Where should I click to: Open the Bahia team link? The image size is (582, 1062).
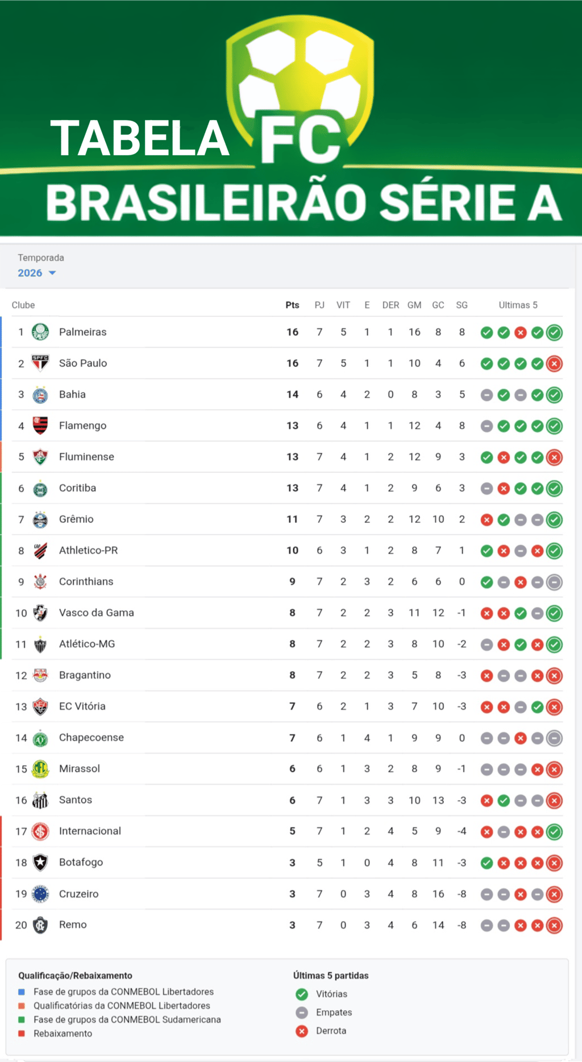pyautogui.click(x=72, y=394)
